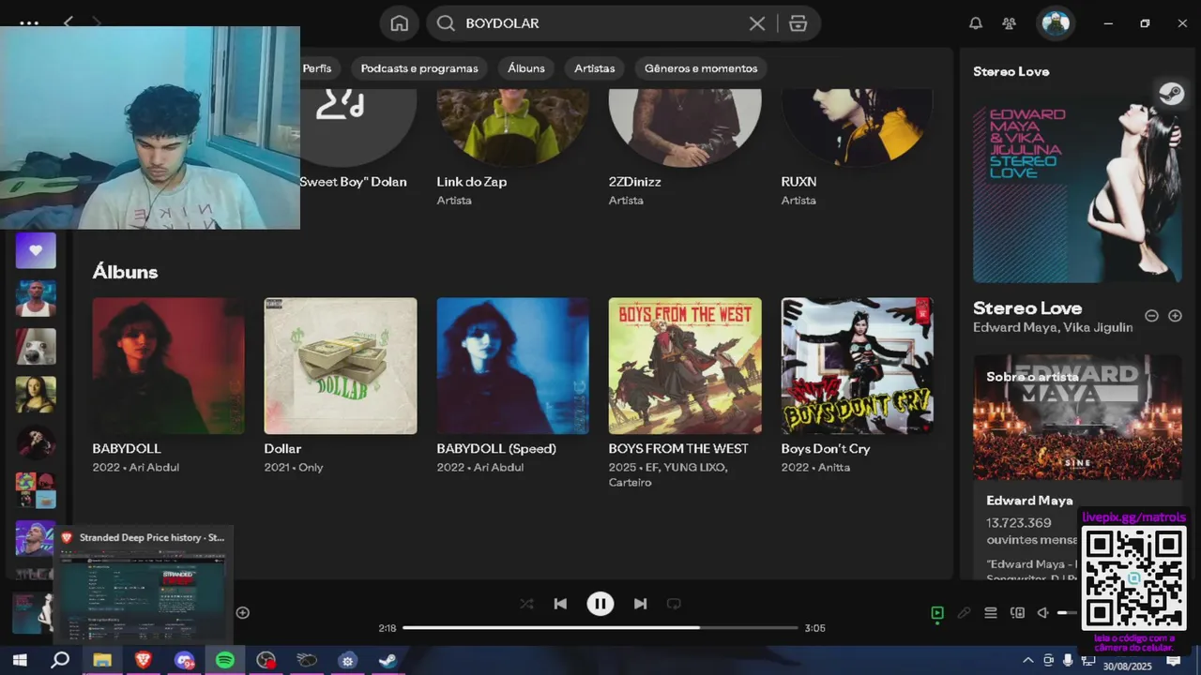Toggle shuffle playback
Screen dimensions: 1201x675
point(526,604)
